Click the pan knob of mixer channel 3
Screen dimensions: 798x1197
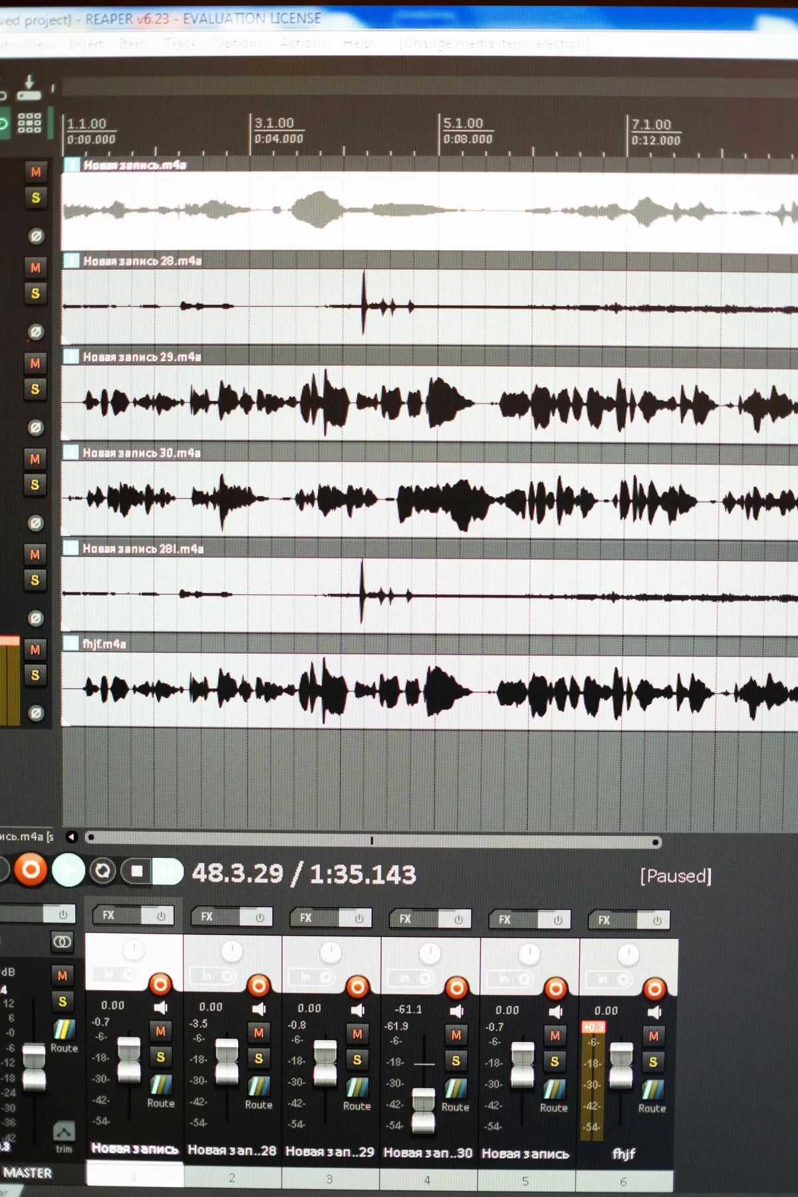[x=331, y=952]
